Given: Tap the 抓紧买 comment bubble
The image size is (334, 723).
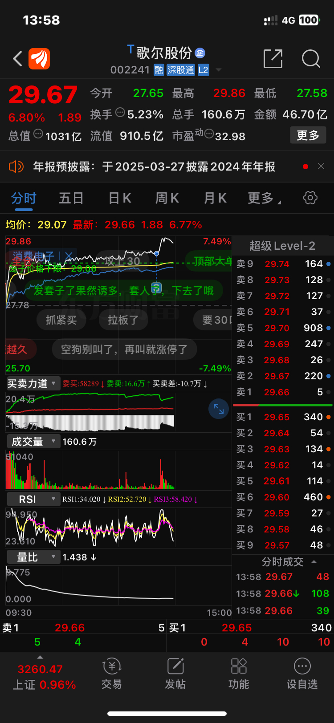Looking at the screenshot, I should [61, 320].
